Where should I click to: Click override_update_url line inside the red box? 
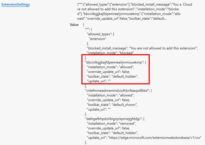(x=108, y=71)
